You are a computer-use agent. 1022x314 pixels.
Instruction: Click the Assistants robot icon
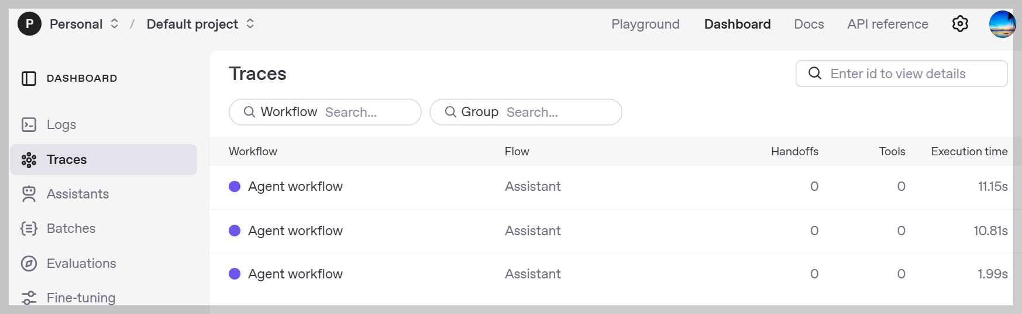point(29,194)
